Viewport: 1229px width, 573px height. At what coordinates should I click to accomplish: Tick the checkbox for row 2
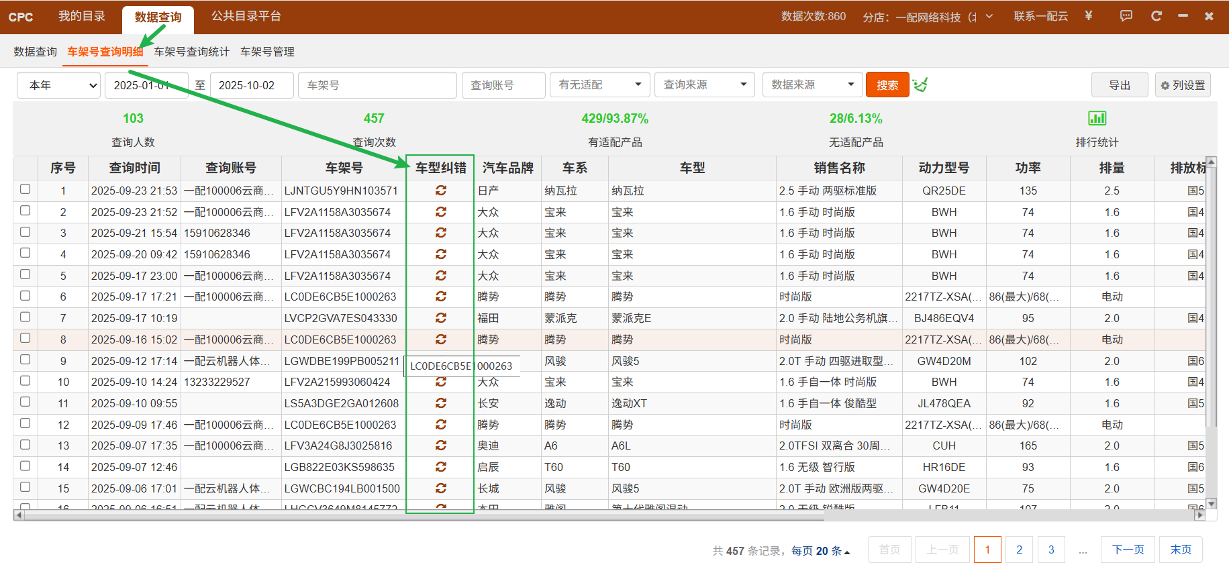[26, 211]
